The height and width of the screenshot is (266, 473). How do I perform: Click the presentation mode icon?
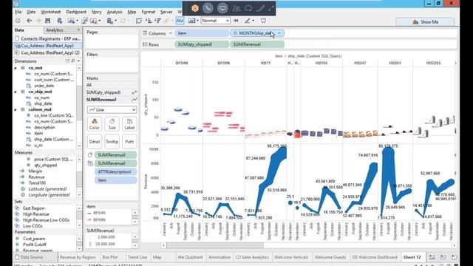click(263, 21)
